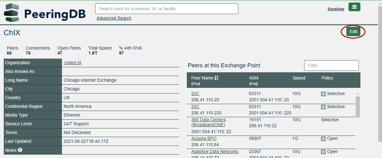Click the Notes help question mark icon
382x158 pixels.
(20, 150)
